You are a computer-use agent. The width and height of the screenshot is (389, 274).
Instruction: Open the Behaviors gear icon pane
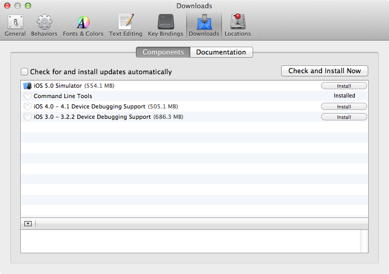tap(44, 25)
